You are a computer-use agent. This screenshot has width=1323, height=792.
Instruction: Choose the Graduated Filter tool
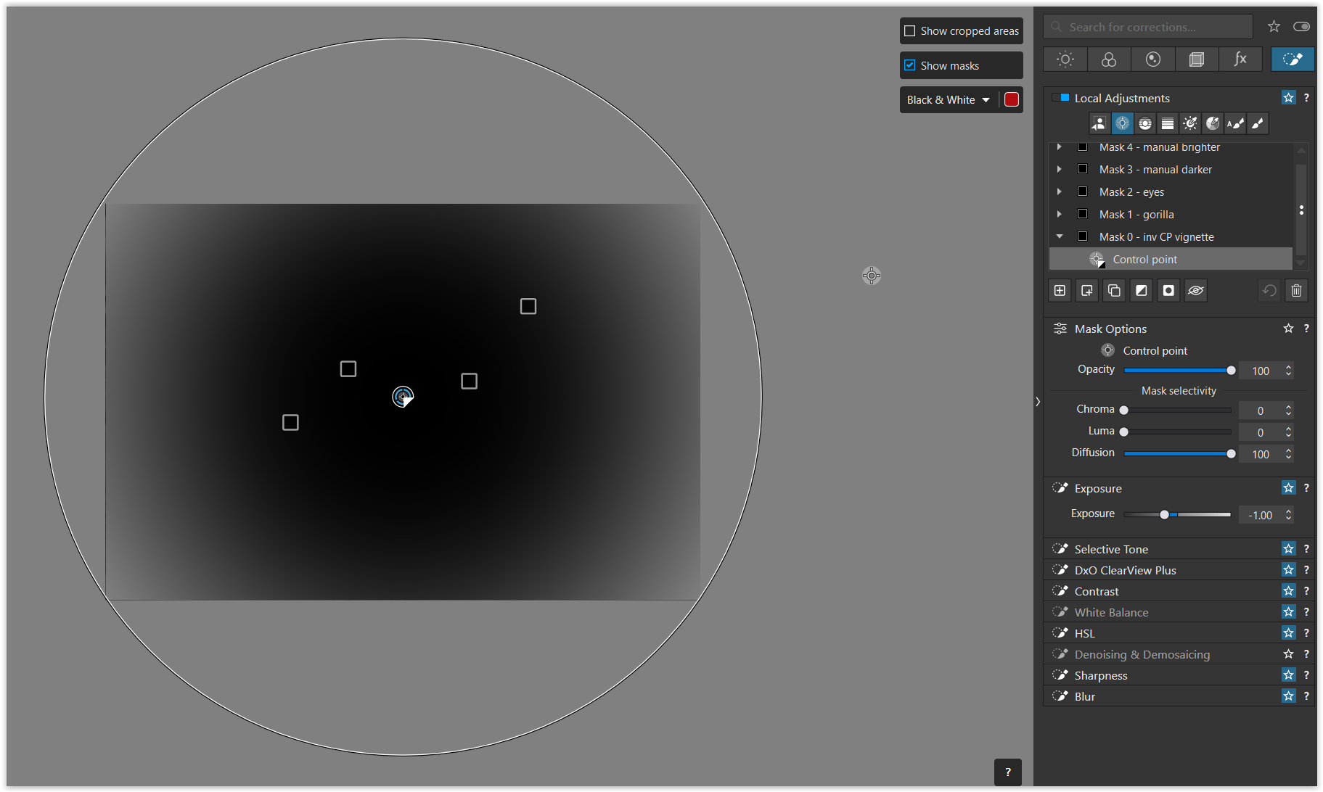[x=1167, y=124]
